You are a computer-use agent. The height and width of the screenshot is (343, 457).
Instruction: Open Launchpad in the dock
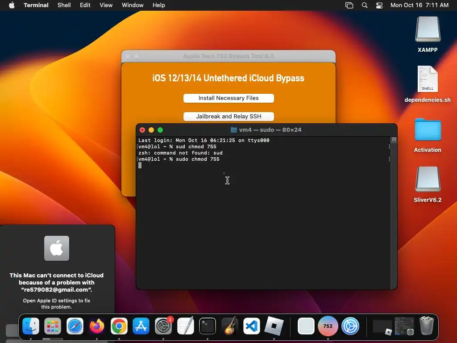[53, 326]
